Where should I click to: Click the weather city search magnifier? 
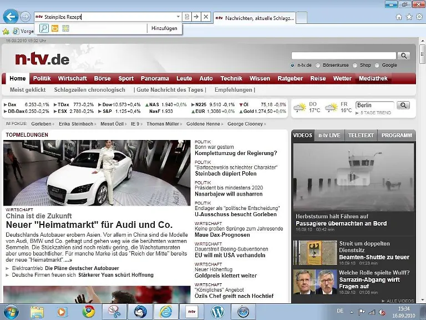(x=403, y=105)
